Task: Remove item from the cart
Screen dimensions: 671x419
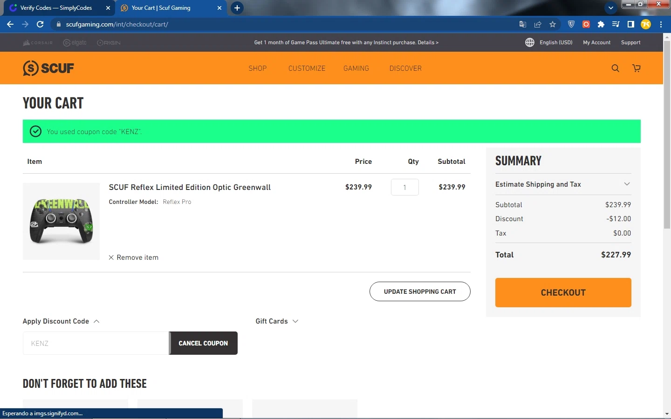Action: (x=134, y=257)
